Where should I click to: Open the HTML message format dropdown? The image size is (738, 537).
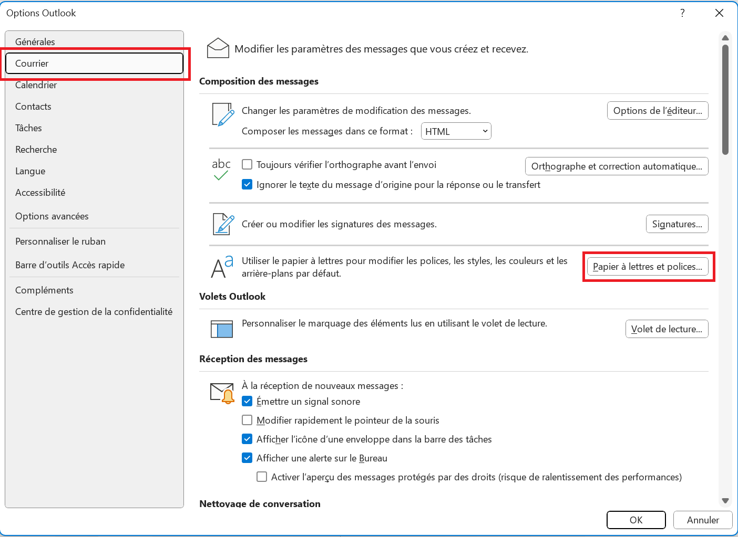pyautogui.click(x=456, y=131)
